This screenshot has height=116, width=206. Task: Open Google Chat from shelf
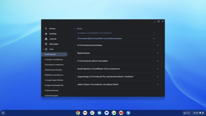click(107, 113)
